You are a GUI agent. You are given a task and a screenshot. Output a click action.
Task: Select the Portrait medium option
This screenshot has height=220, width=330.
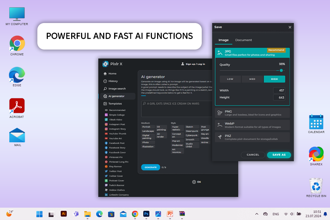148,127
